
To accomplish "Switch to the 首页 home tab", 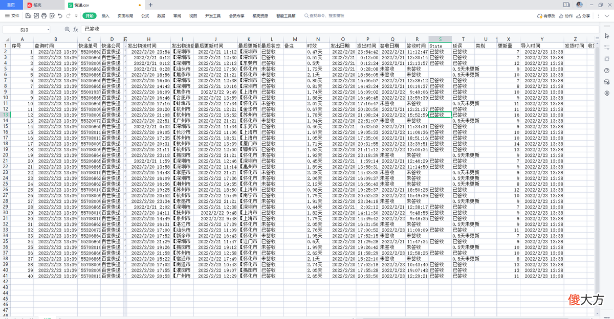I will pyautogui.click(x=11, y=5).
